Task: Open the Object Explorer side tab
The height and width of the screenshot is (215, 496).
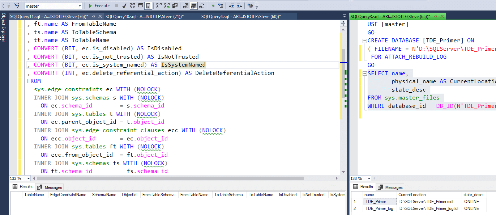Action: [3, 28]
